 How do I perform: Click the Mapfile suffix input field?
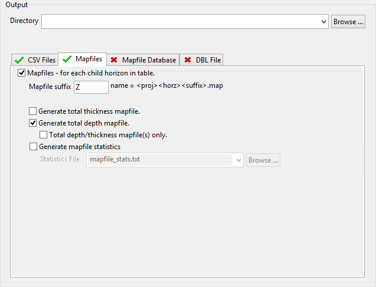point(91,87)
